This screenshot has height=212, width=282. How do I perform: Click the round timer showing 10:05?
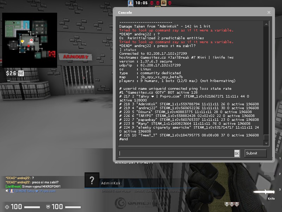pyautogui.click(x=141, y=3)
